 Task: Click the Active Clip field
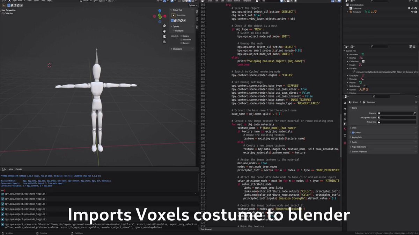tap(397, 122)
